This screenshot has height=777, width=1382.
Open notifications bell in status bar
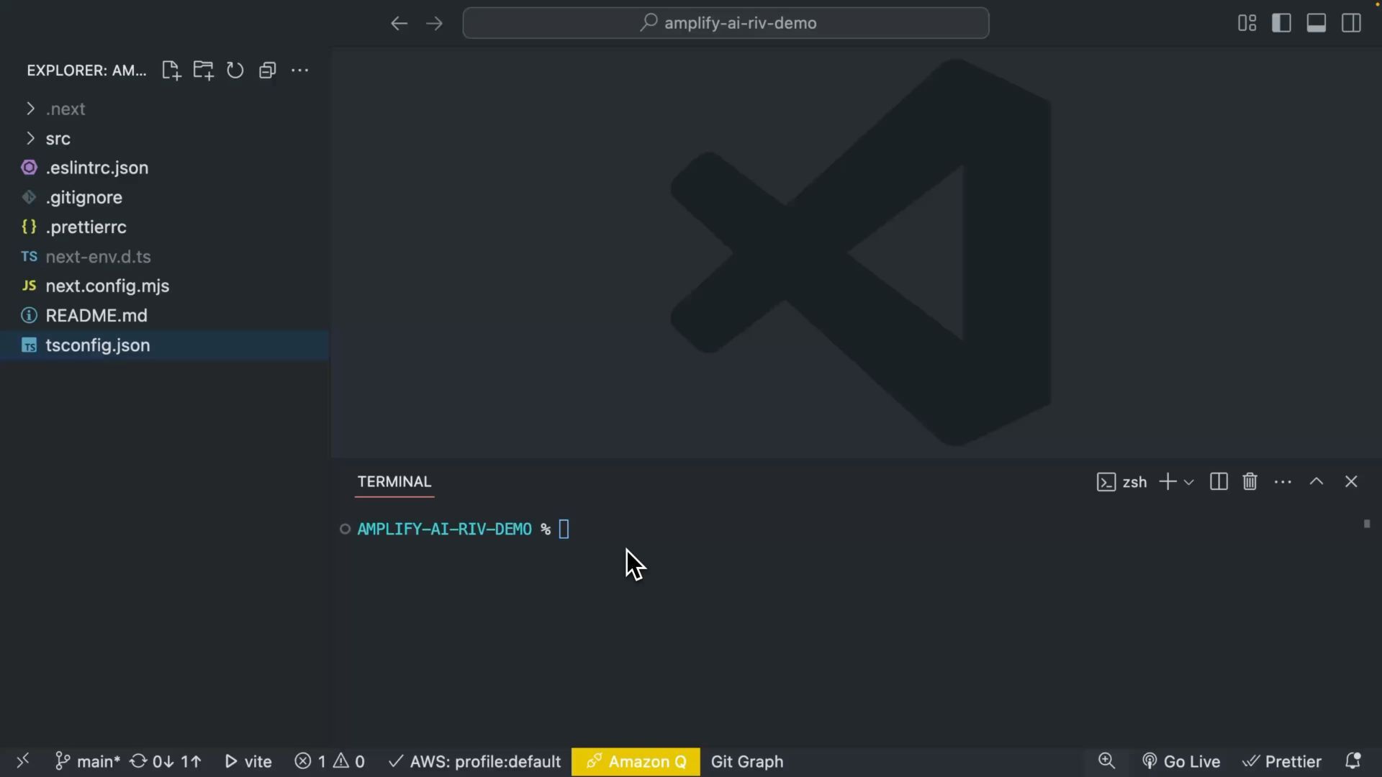point(1352,761)
